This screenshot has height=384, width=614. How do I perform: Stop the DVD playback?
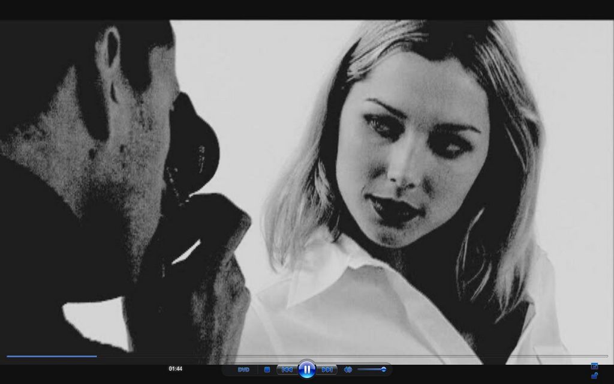point(267,370)
